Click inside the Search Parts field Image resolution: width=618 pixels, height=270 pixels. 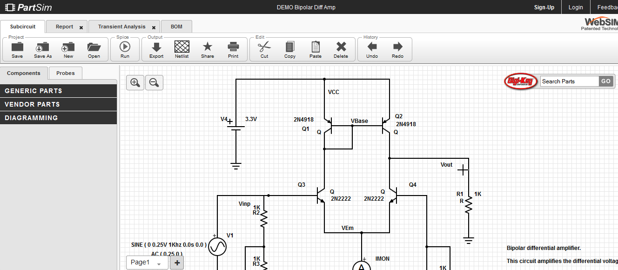click(x=569, y=81)
